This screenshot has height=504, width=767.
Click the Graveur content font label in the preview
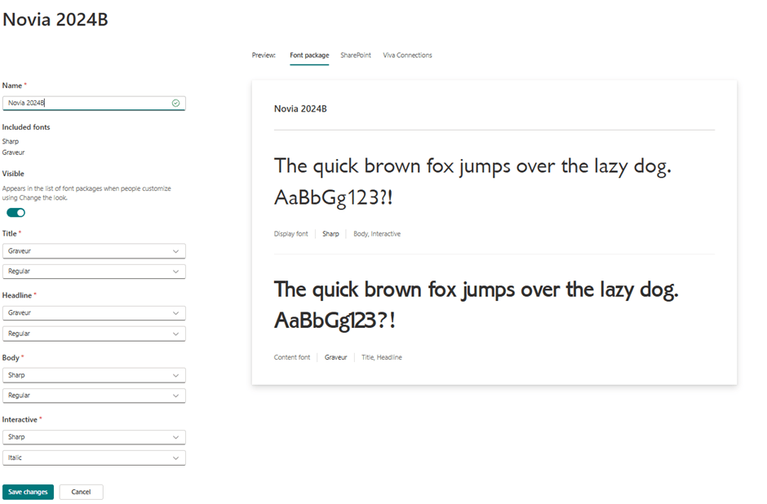click(335, 356)
